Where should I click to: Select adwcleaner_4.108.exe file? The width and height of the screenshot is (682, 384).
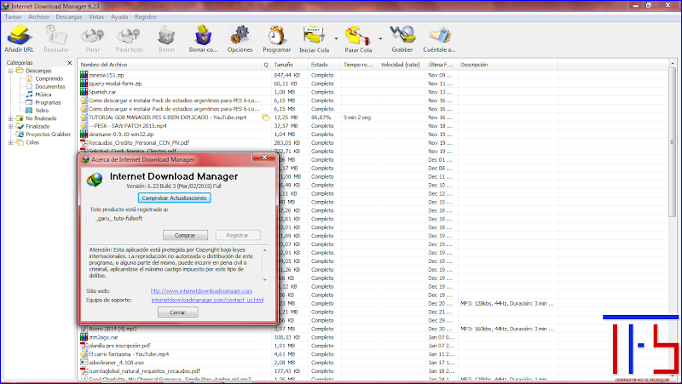point(116,363)
